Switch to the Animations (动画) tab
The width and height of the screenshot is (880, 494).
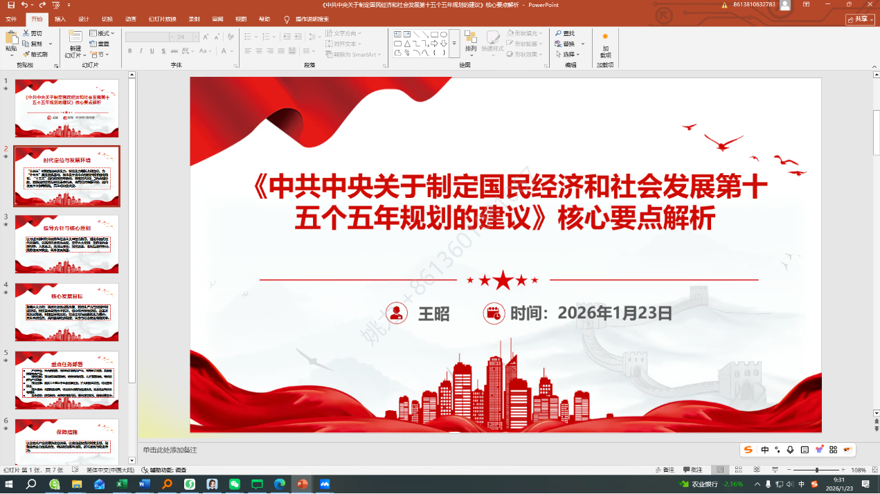tap(131, 19)
